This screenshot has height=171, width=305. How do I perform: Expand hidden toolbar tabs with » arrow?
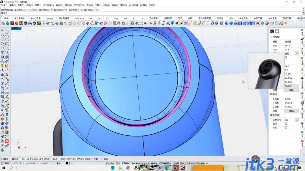301,18
